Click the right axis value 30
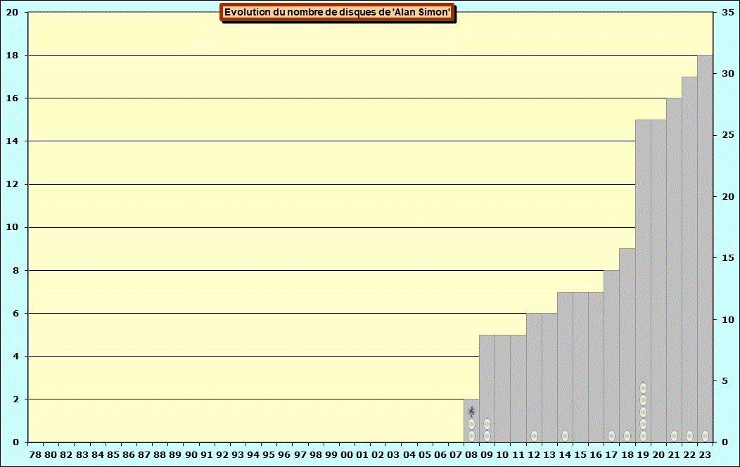The height and width of the screenshot is (467, 740). tap(728, 74)
